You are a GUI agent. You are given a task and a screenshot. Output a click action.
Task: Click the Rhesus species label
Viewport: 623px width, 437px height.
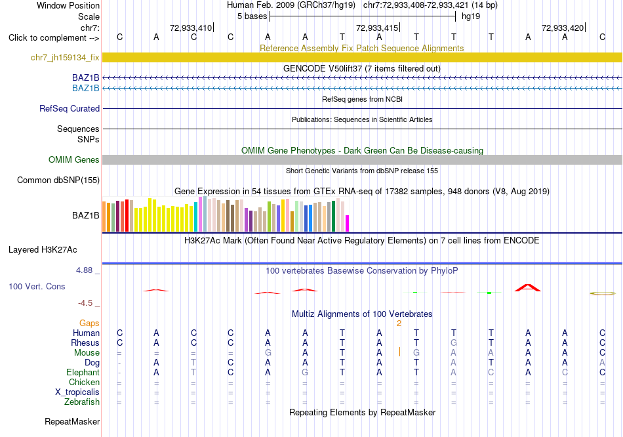[x=85, y=343]
